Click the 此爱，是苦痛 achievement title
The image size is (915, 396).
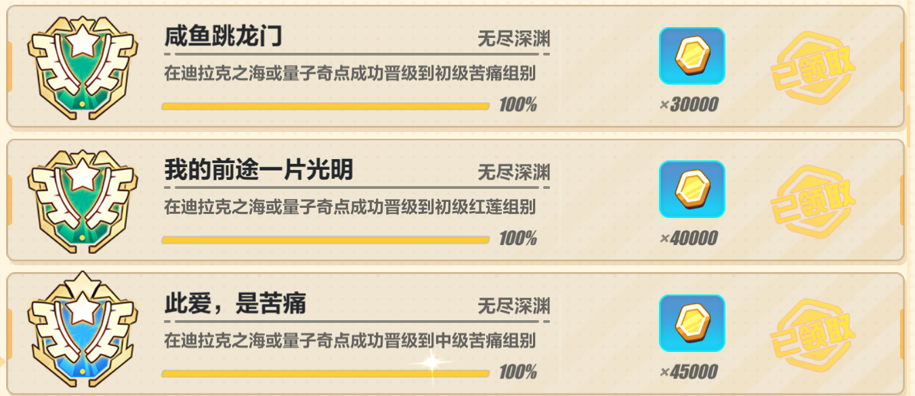tap(235, 304)
